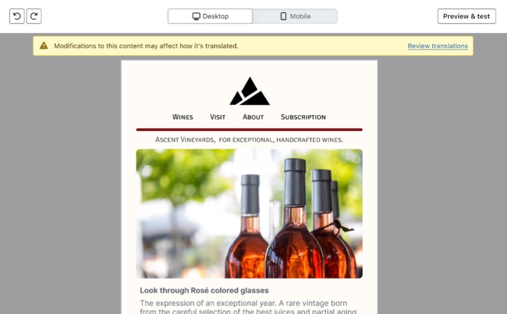
Task: Click the desktop monitor icon
Action: 196,16
